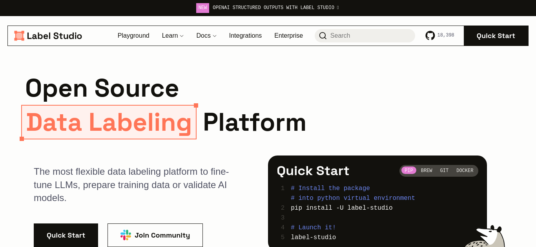Click '# into python virtual environment' comment
Image resolution: width=536 pixels, height=247 pixels.
coord(353,198)
